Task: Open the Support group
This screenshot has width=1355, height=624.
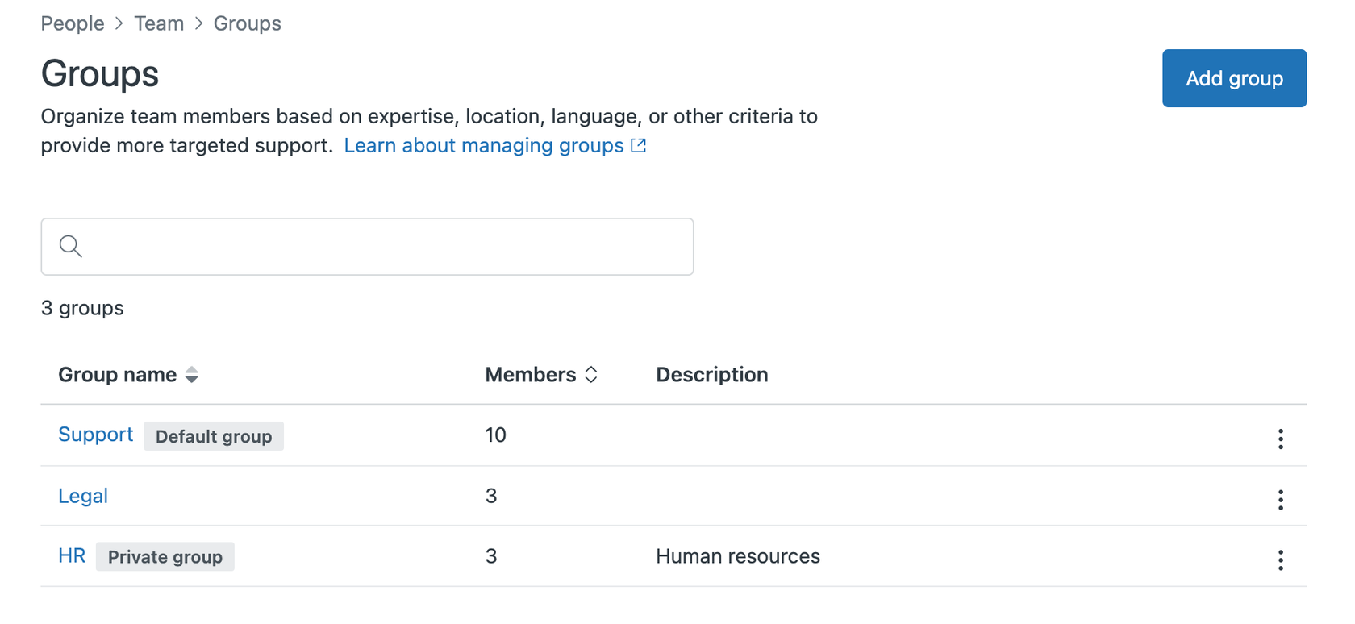Action: click(95, 435)
